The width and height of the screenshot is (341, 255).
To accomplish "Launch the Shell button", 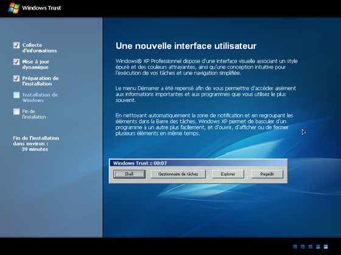I will tap(129, 174).
